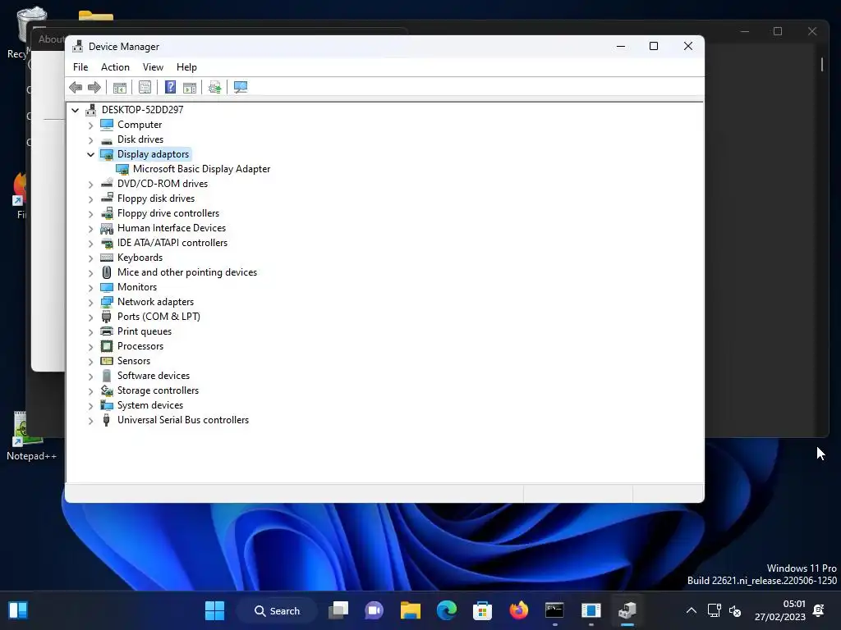Expand the Computer category

click(x=90, y=125)
